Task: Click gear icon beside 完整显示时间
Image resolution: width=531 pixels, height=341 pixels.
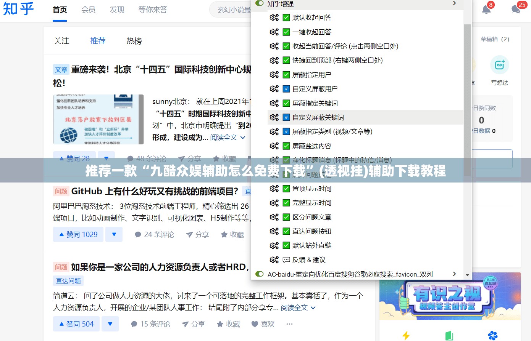Action: click(274, 203)
